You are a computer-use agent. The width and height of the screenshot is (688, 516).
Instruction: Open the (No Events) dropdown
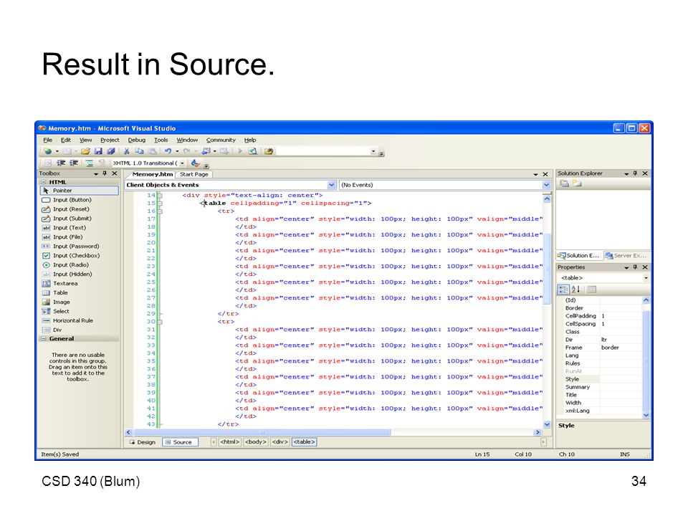click(x=546, y=185)
